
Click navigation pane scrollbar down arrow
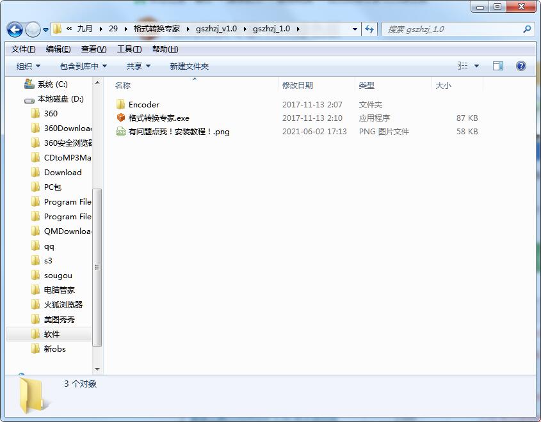click(x=97, y=370)
